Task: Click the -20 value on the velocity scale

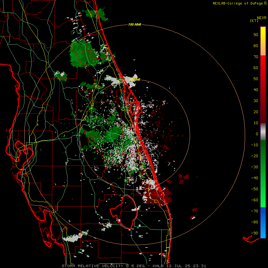Action: pyautogui.click(x=255, y=156)
